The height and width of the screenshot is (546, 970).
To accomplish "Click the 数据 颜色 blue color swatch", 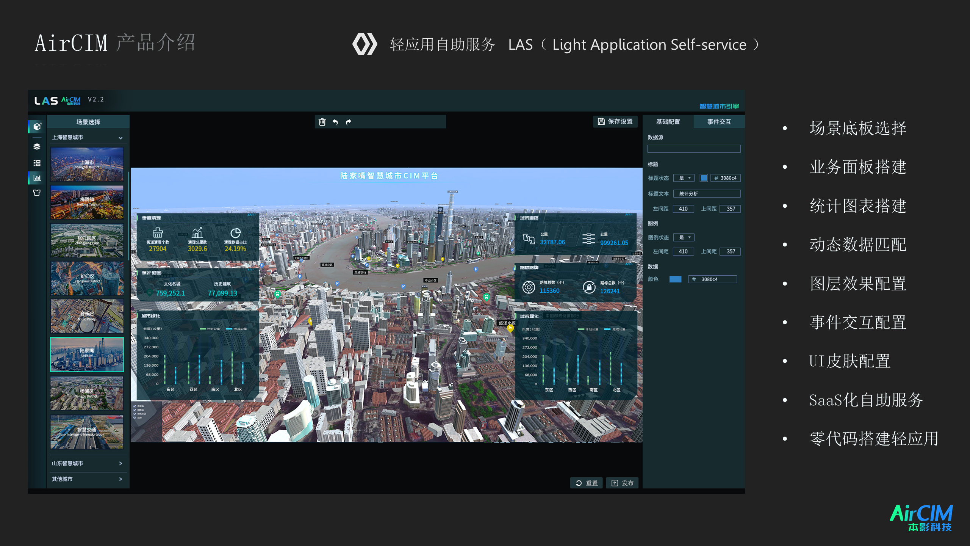I will [x=675, y=279].
